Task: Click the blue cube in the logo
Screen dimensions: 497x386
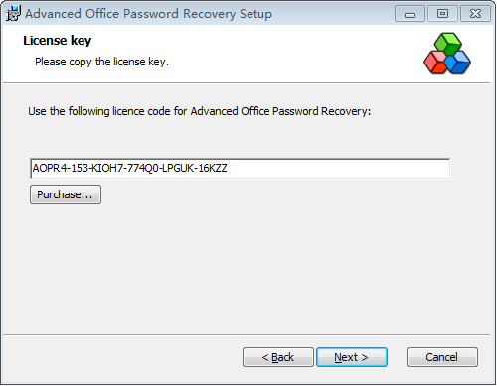Action: pos(457,63)
